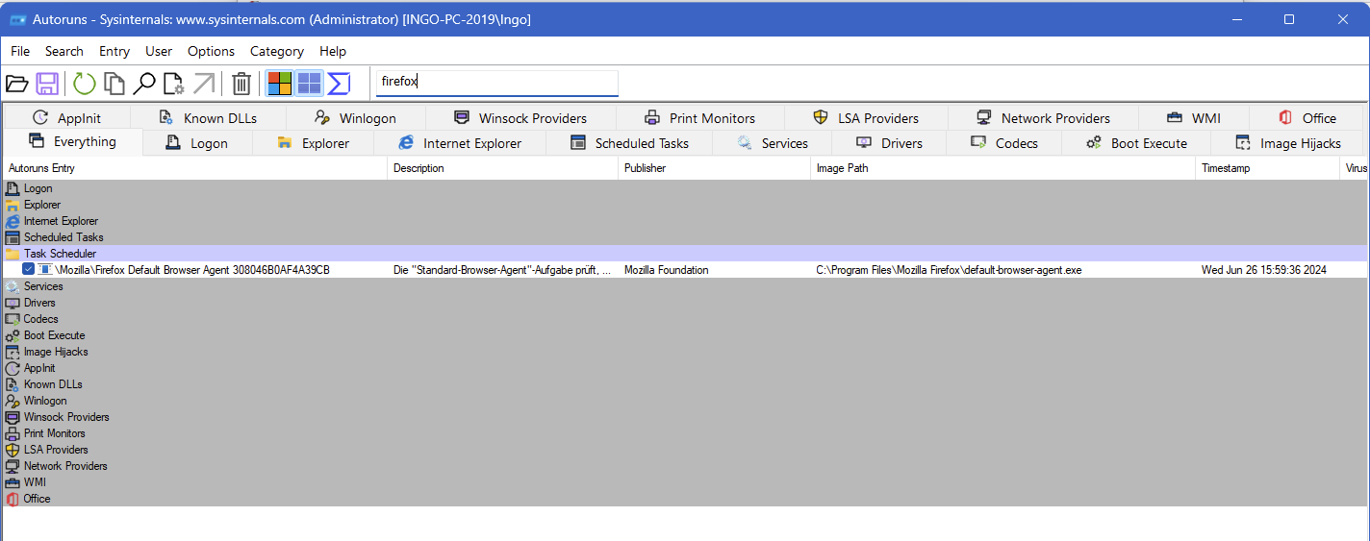Open entry properties via the file-gear icon

click(x=173, y=84)
